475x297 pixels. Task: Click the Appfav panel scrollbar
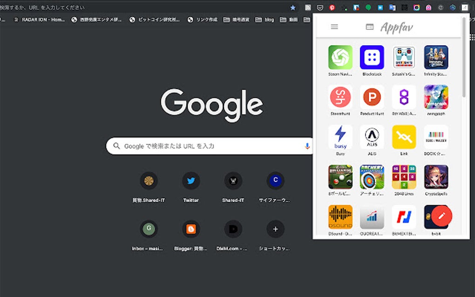[x=464, y=58]
